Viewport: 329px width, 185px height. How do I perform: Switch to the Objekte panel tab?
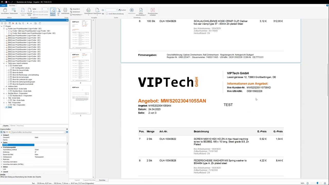6,126
